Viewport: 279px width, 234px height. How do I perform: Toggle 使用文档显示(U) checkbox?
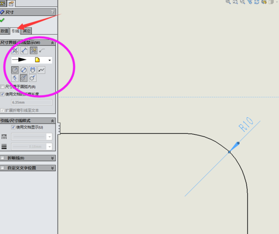click(13, 127)
